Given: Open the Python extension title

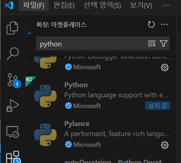Looking at the screenshot, I should coord(76,85).
